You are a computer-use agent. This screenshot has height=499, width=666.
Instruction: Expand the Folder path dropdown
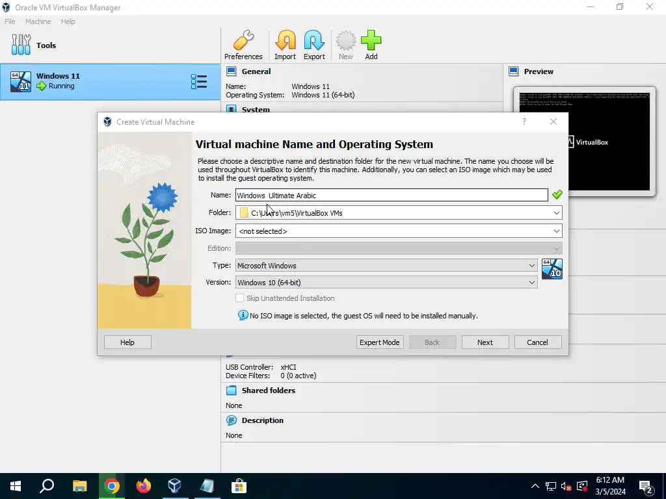pyautogui.click(x=557, y=212)
